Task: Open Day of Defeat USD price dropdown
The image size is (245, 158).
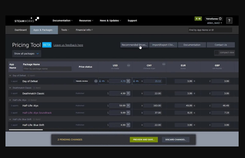Action: pyautogui.click(x=128, y=81)
